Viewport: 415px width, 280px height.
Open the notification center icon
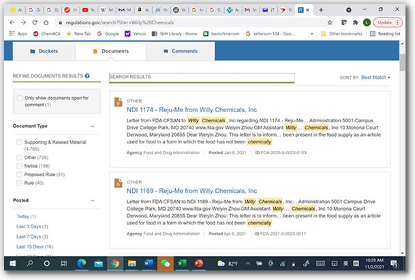[x=395, y=264]
